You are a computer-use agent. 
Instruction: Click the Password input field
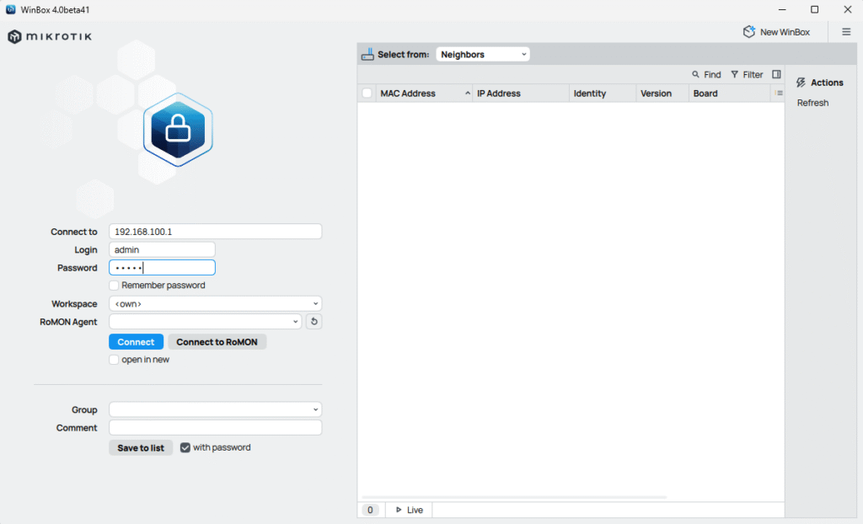coord(162,267)
